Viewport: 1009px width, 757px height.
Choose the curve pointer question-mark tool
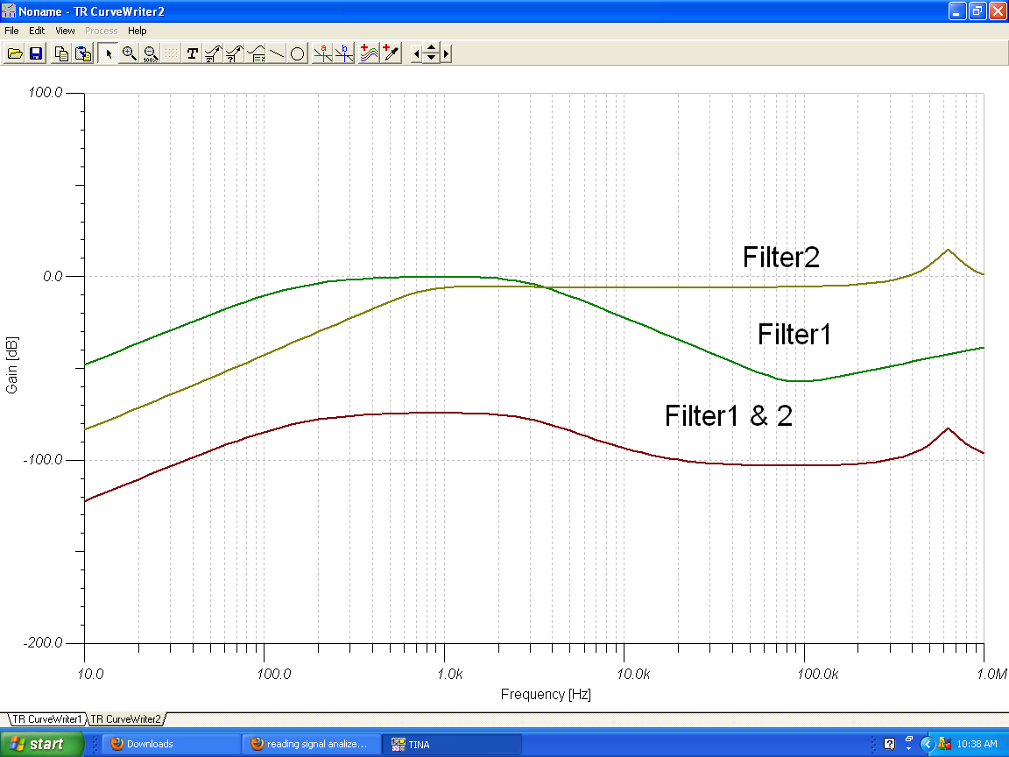point(234,53)
